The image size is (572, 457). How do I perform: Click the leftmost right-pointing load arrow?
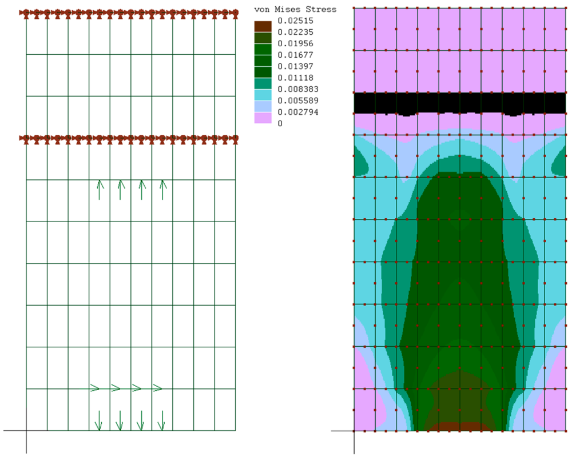[x=94, y=388]
